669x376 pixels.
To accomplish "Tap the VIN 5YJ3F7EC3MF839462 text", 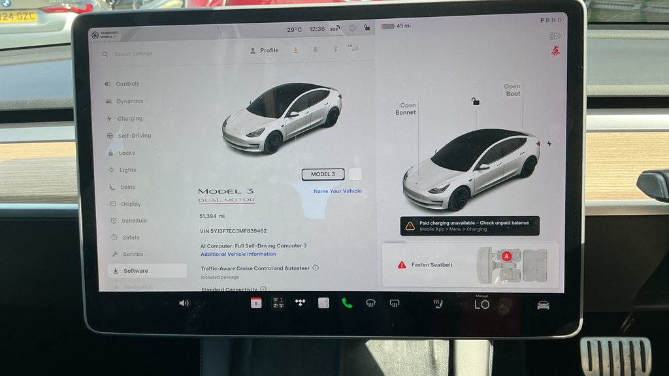I will tap(233, 231).
